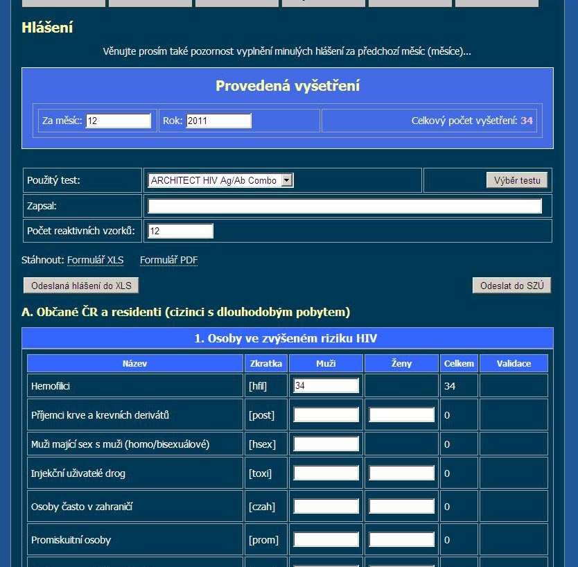Click section title Osoby ve zvýšeném riziku HIV
Screen dimensions: 578x567
pos(286,338)
